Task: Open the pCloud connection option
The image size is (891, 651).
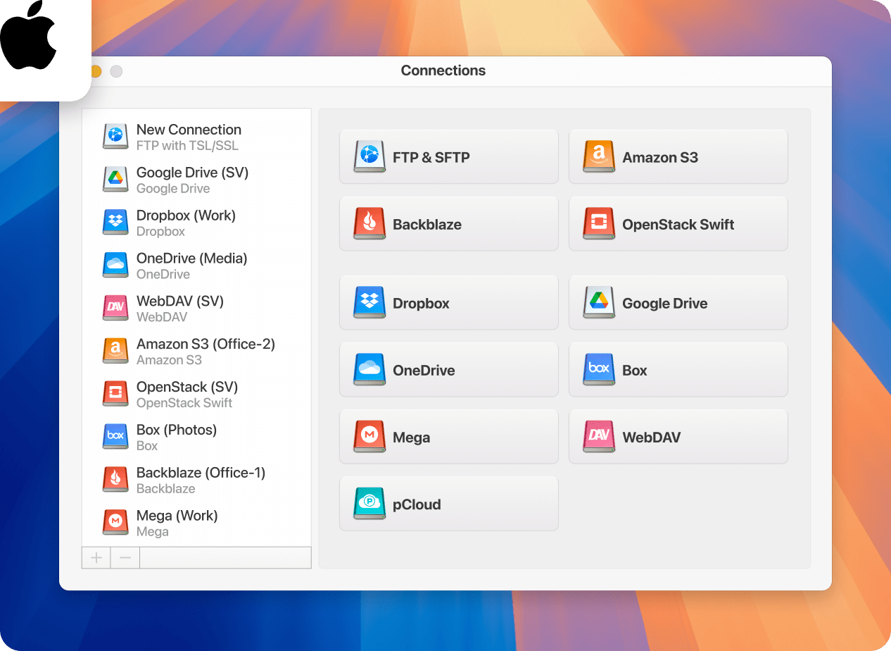Action: click(x=448, y=504)
